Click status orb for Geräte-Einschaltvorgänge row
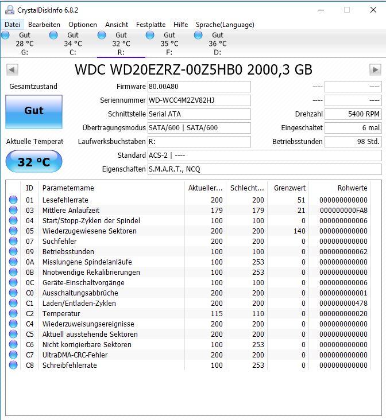 (13, 283)
